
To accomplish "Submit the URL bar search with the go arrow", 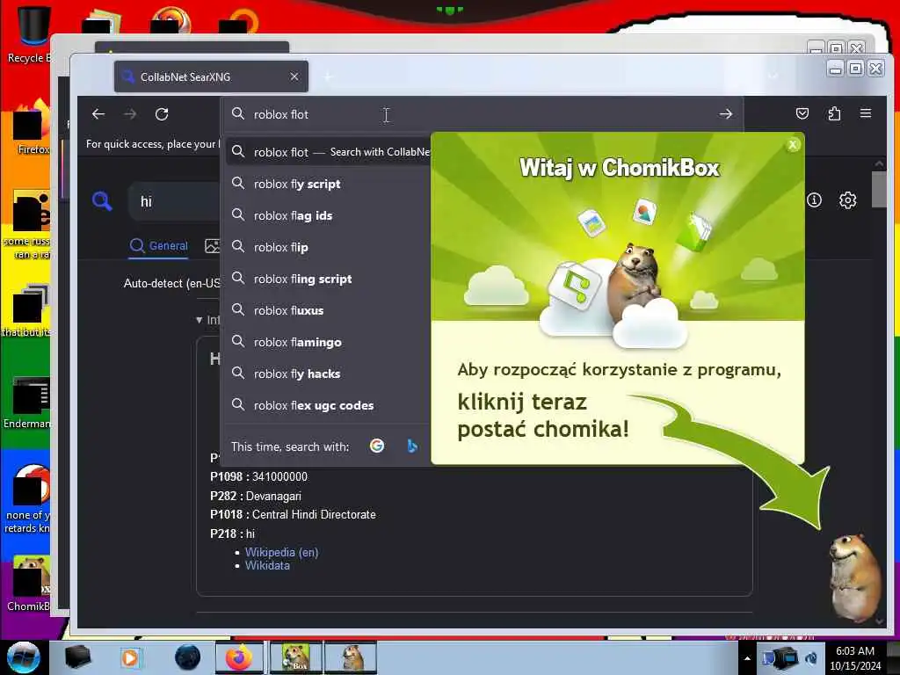I will click(x=725, y=114).
